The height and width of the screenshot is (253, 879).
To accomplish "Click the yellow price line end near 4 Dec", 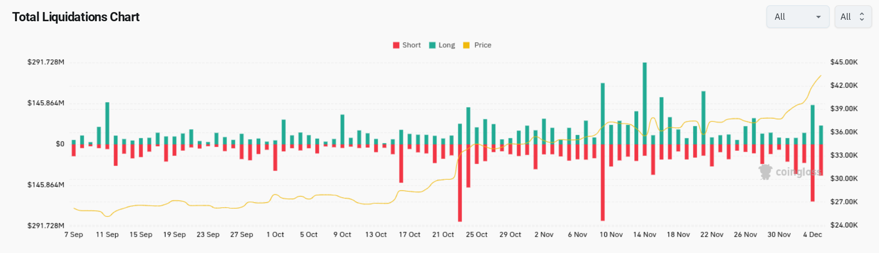I will [x=820, y=76].
